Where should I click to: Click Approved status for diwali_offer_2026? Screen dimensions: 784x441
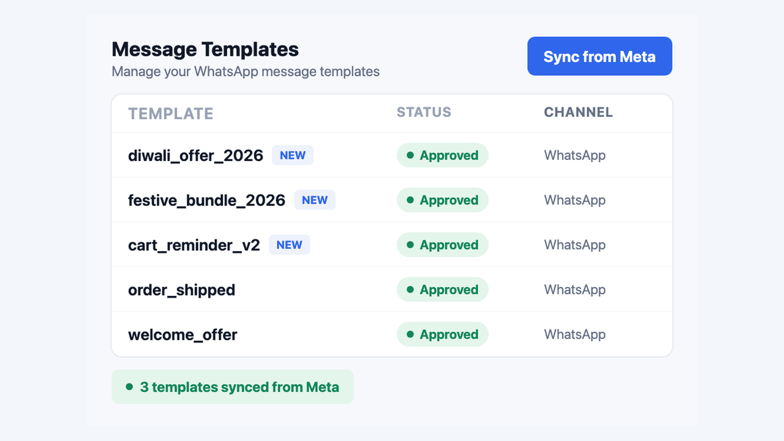(442, 156)
